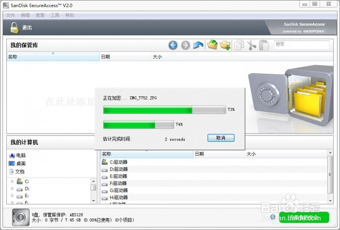Screen dimensions: 340x230
Task: Open the 工具 menu
Action: tap(55, 15)
